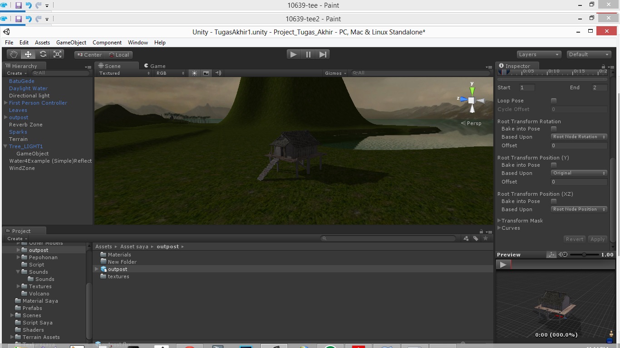Open the Layers dropdown

[539, 54]
